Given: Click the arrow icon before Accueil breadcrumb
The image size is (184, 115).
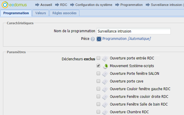Looking at the screenshot, I should tap(37, 5).
